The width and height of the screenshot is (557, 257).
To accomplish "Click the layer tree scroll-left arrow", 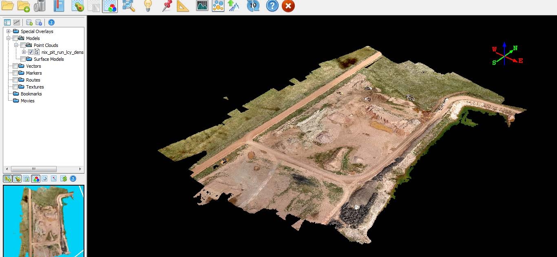I will pyautogui.click(x=6, y=169).
